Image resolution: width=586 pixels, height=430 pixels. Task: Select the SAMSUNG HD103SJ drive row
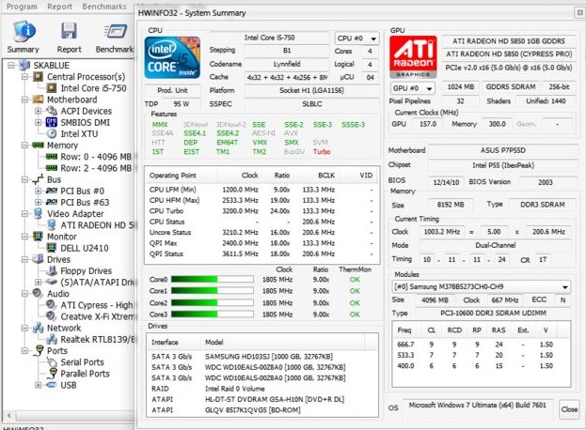point(261,357)
